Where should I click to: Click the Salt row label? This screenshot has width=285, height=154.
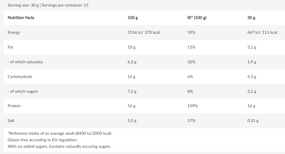[11, 121]
